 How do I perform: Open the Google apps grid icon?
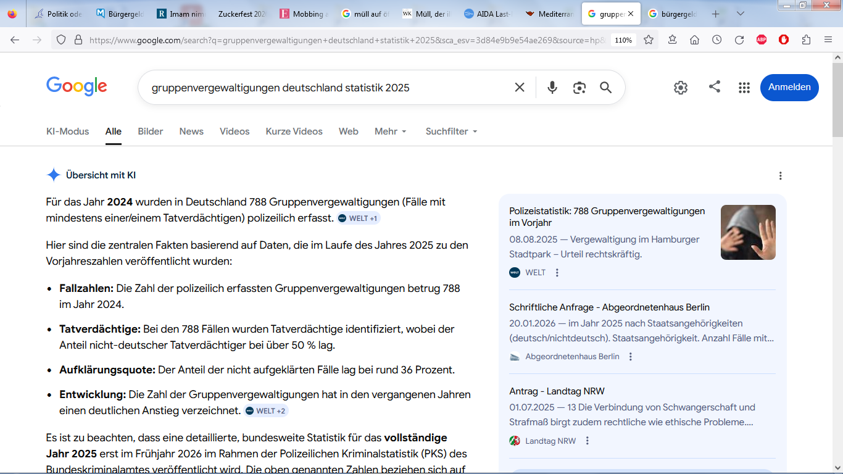point(744,88)
